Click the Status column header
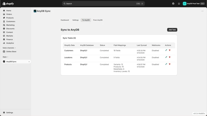The image size is (207, 116). pyautogui.click(x=102, y=45)
